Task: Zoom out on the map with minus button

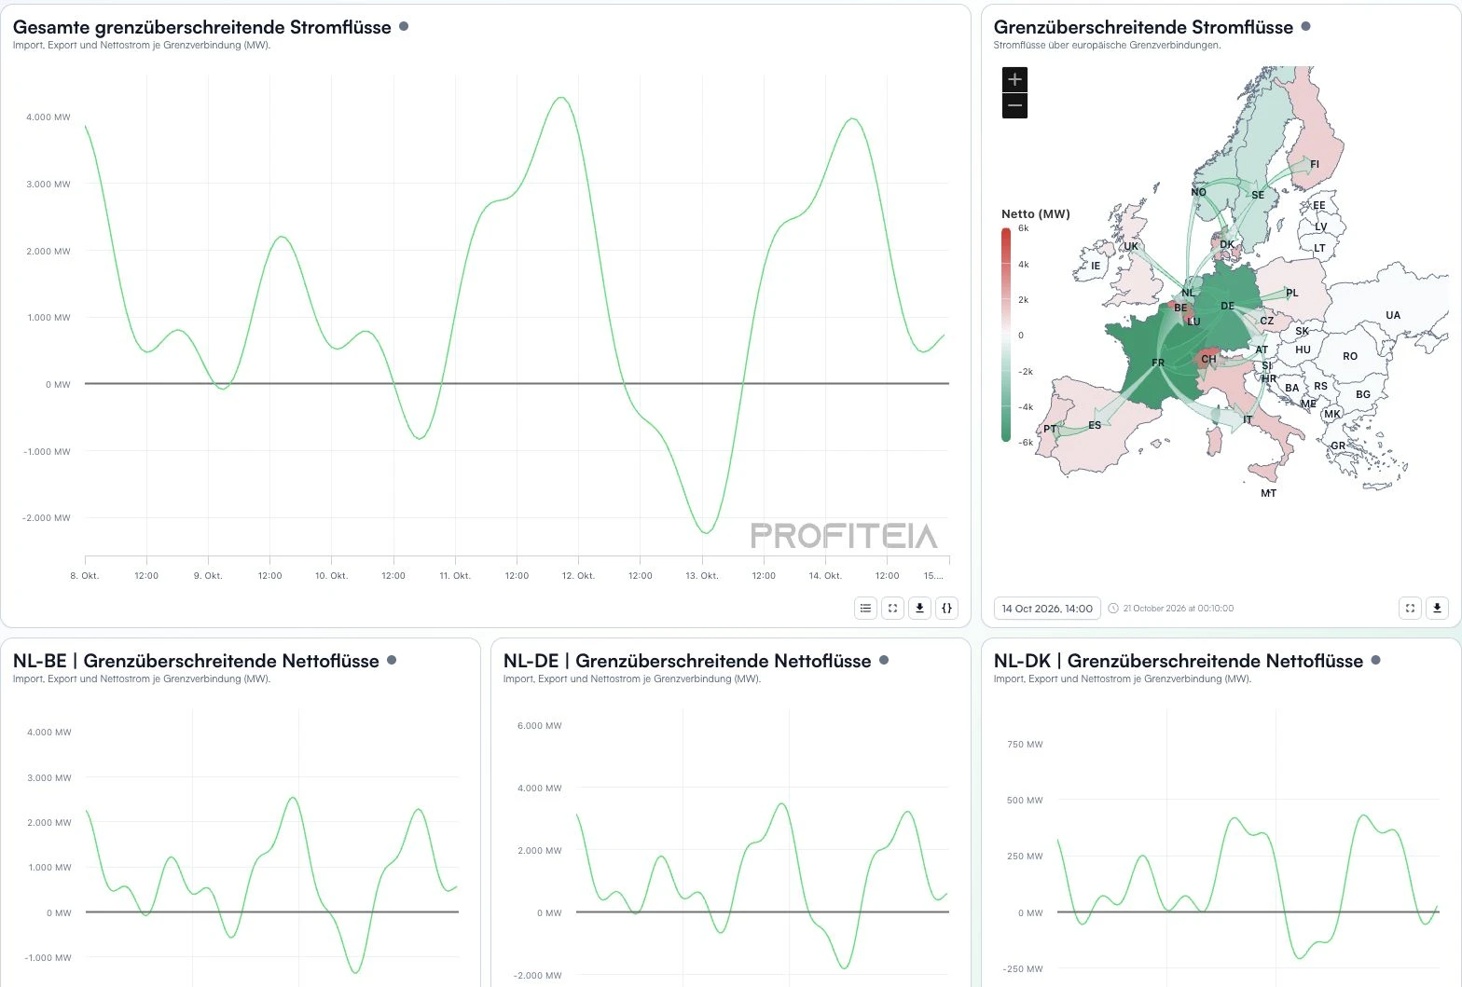Action: click(x=1015, y=106)
